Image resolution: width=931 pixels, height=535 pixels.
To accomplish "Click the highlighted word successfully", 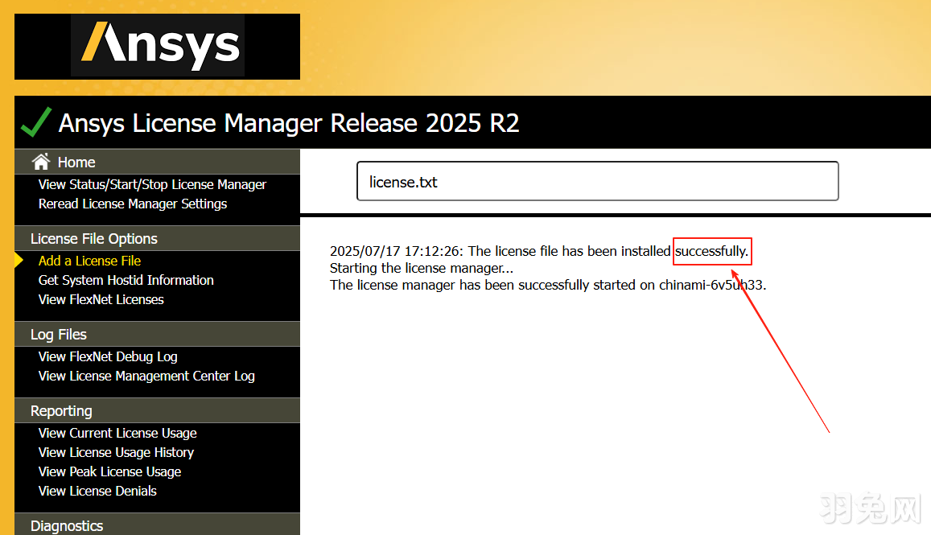I will pyautogui.click(x=712, y=251).
